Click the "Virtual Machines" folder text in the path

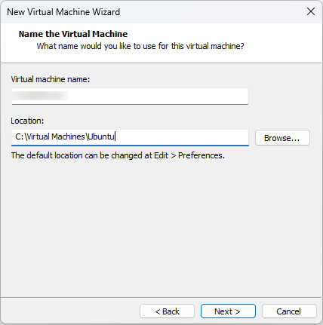[x=56, y=136]
